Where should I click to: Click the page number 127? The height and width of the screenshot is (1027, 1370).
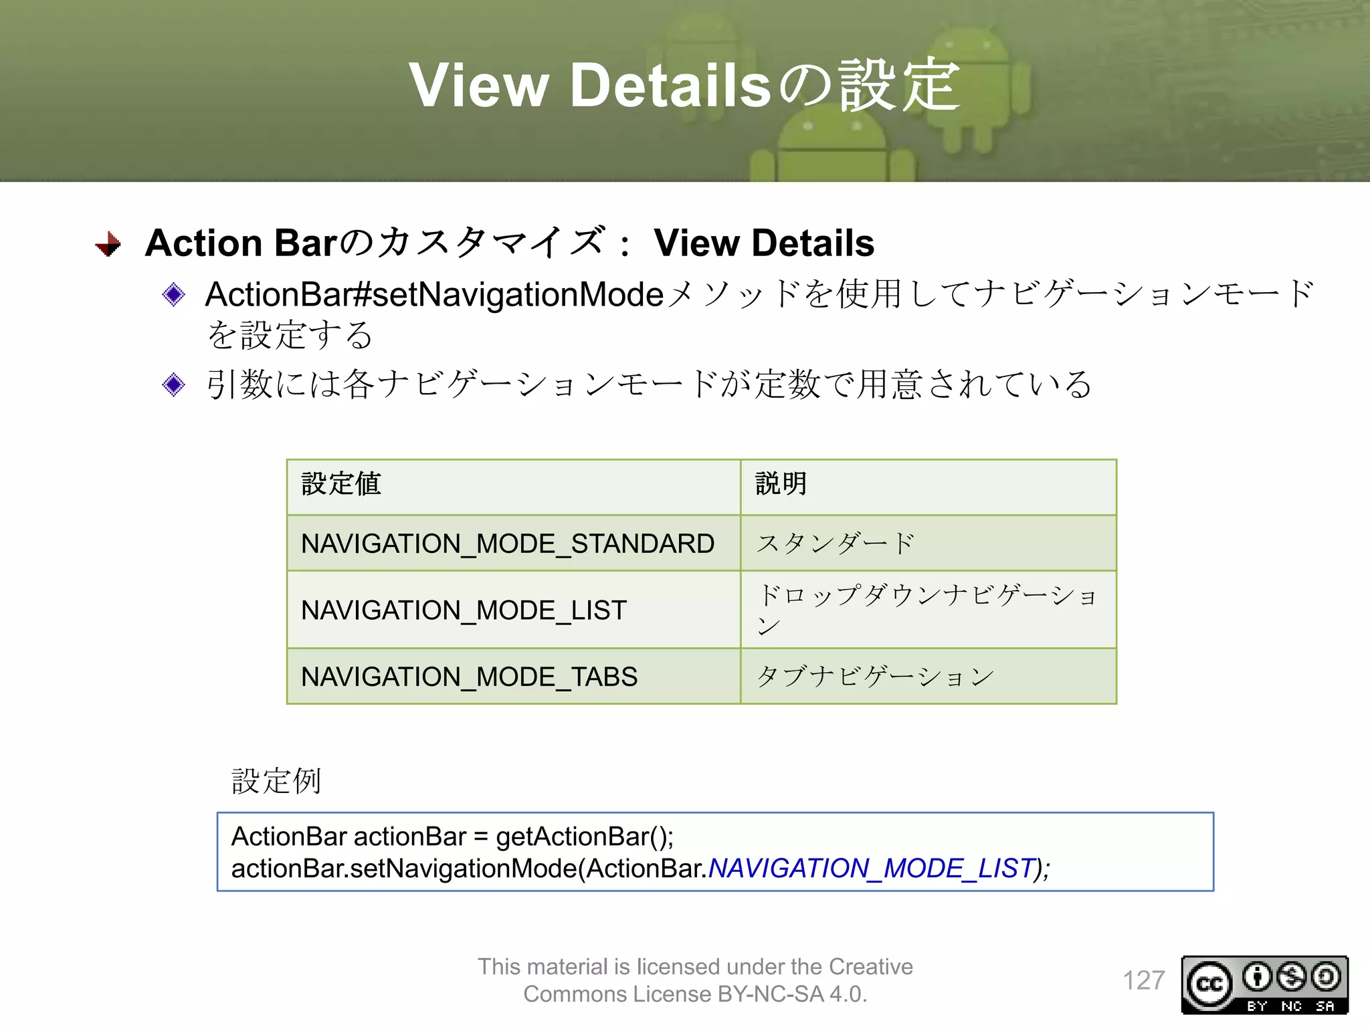point(1143,980)
